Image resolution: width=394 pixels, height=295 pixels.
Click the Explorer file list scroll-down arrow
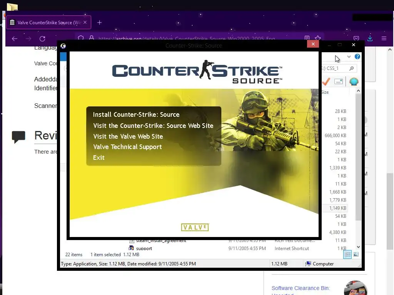coord(358,247)
